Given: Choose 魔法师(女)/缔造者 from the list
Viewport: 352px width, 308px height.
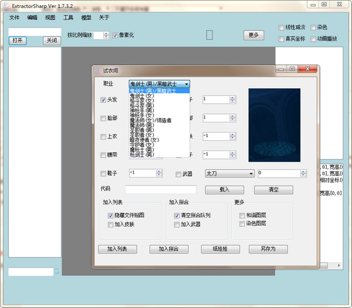Looking at the screenshot, I should (x=160, y=120).
